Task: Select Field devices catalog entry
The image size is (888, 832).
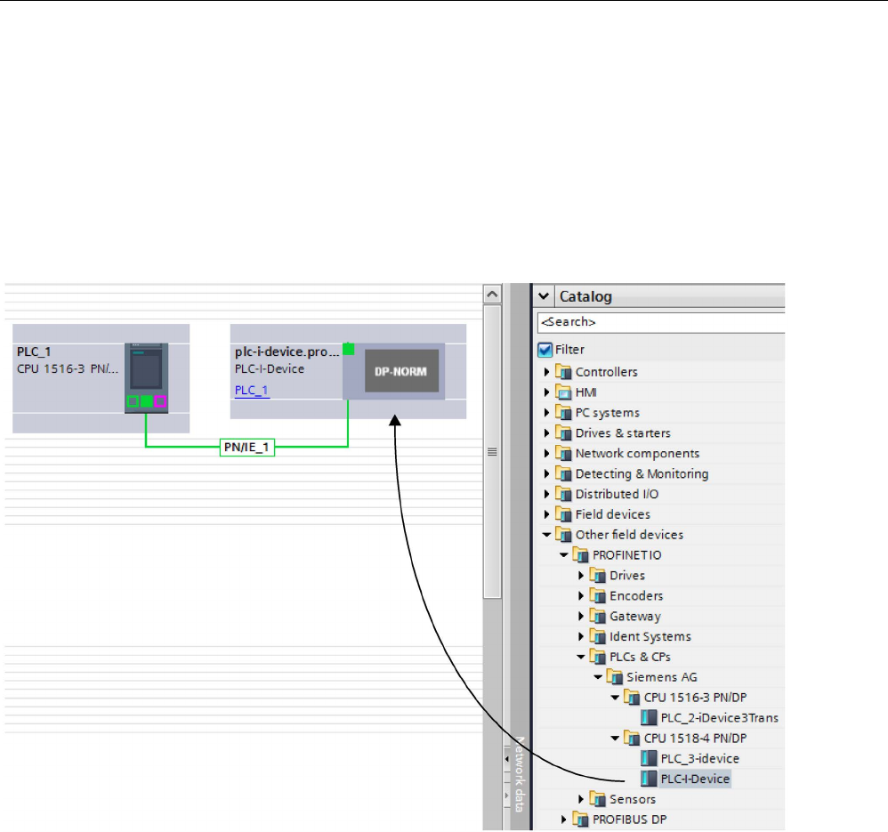Action: coord(613,515)
